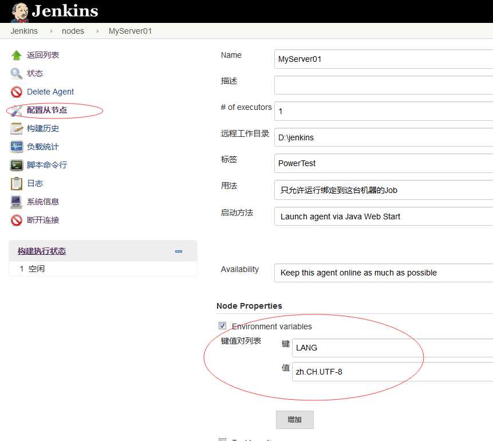Click the notepad icon beside 构建历史

pyautogui.click(x=17, y=129)
